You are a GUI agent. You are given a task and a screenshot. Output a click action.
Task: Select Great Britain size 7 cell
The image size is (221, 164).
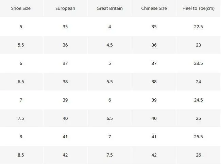click(109, 136)
